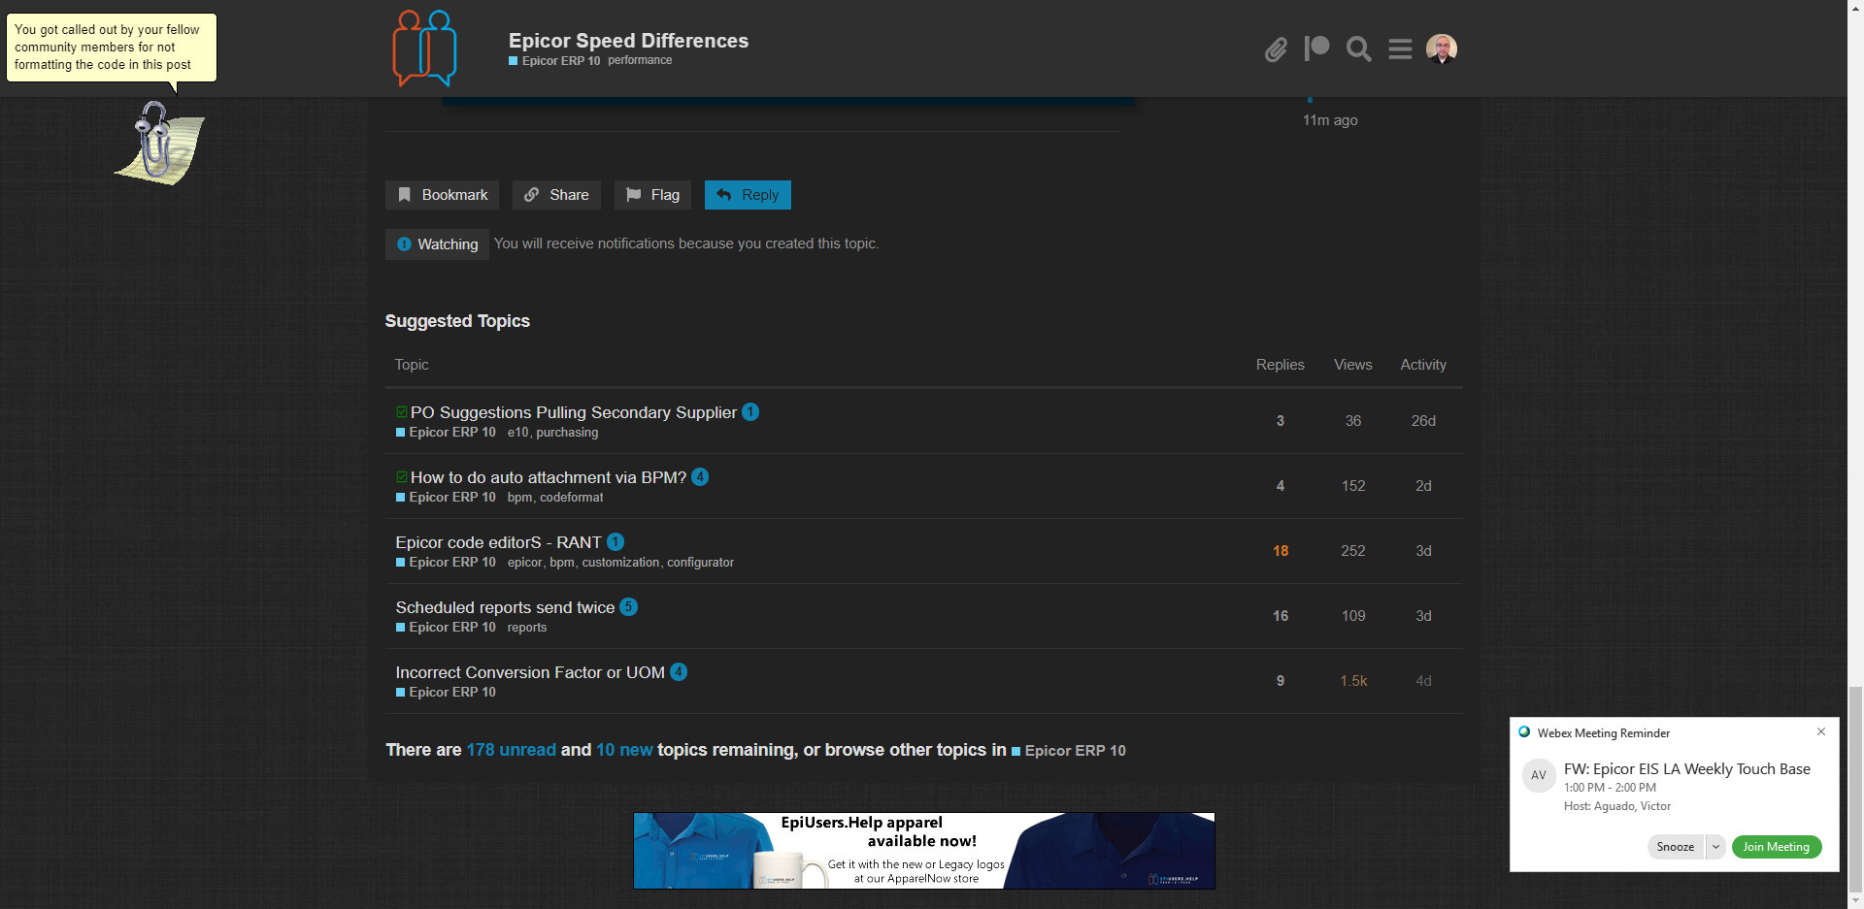
Task: Click Epicor ERP 10 category under Incorrect Conversion topic
Action: pos(446,693)
